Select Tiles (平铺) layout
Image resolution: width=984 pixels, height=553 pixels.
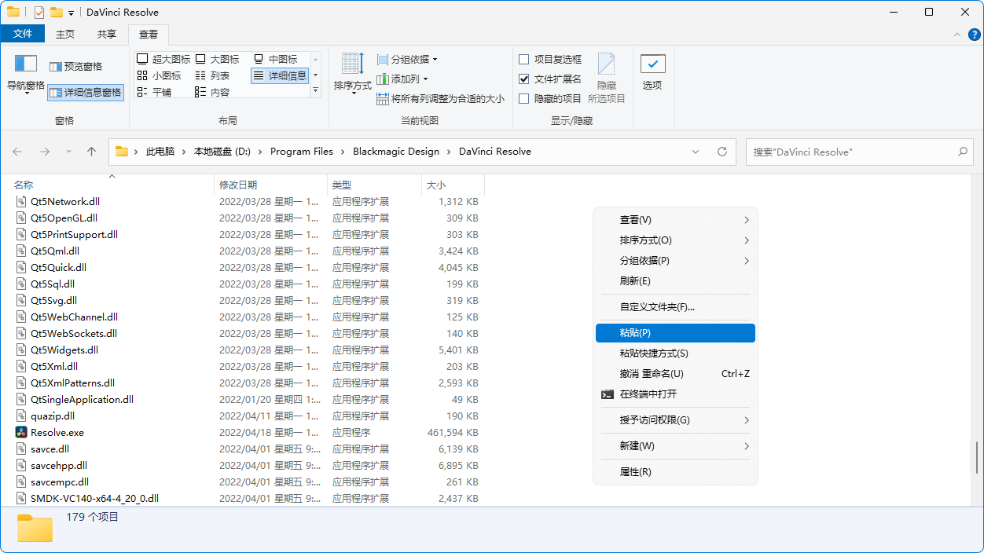154,92
